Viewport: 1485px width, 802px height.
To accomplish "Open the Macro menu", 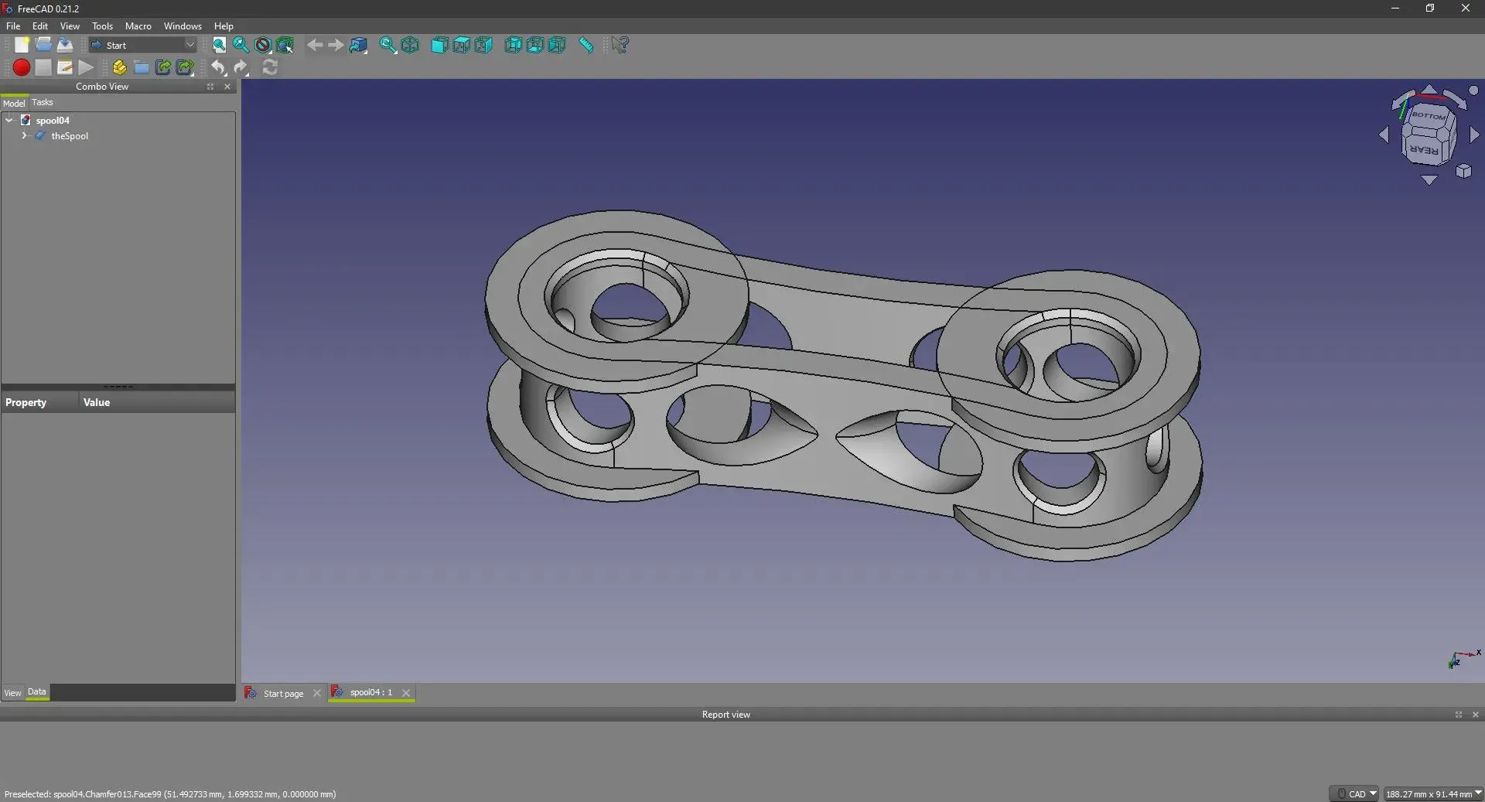I will [x=138, y=26].
